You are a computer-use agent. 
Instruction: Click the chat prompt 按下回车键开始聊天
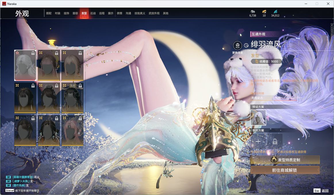coord(27,191)
